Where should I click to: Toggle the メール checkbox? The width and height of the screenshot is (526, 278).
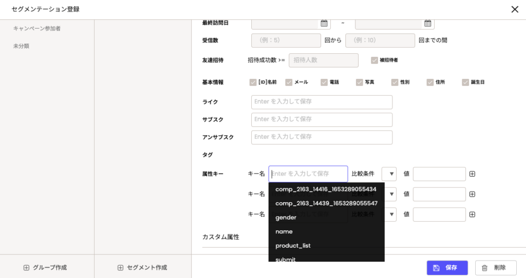pos(289,82)
